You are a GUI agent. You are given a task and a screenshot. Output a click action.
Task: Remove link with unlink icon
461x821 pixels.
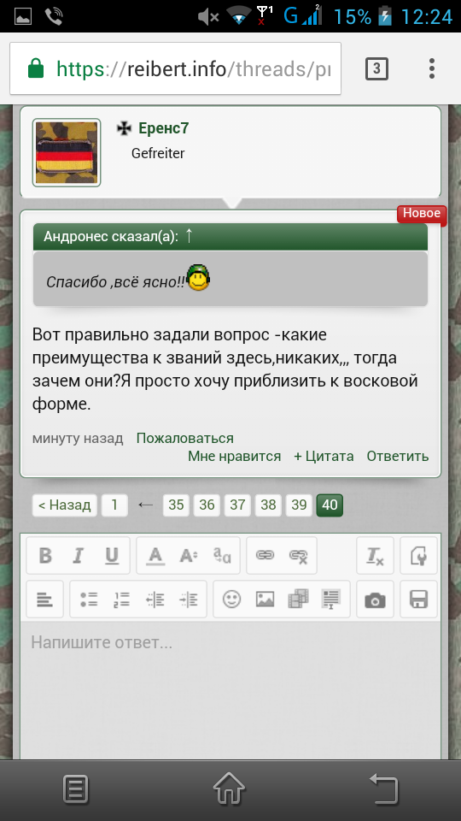click(x=299, y=556)
